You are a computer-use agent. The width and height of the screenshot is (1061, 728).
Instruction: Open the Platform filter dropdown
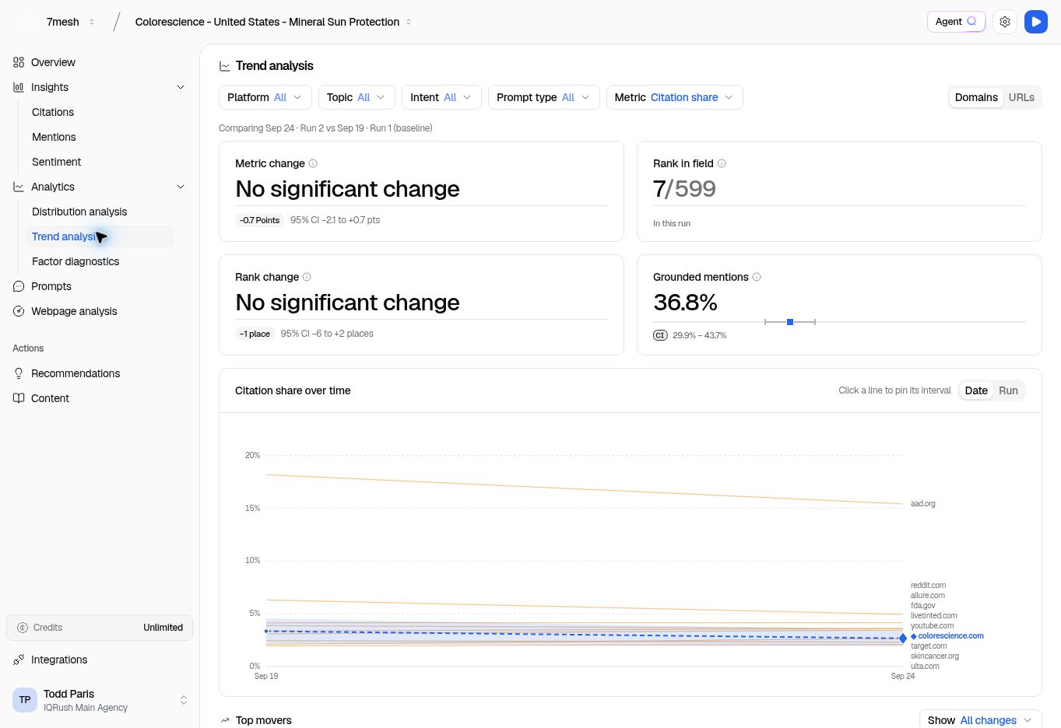point(265,97)
